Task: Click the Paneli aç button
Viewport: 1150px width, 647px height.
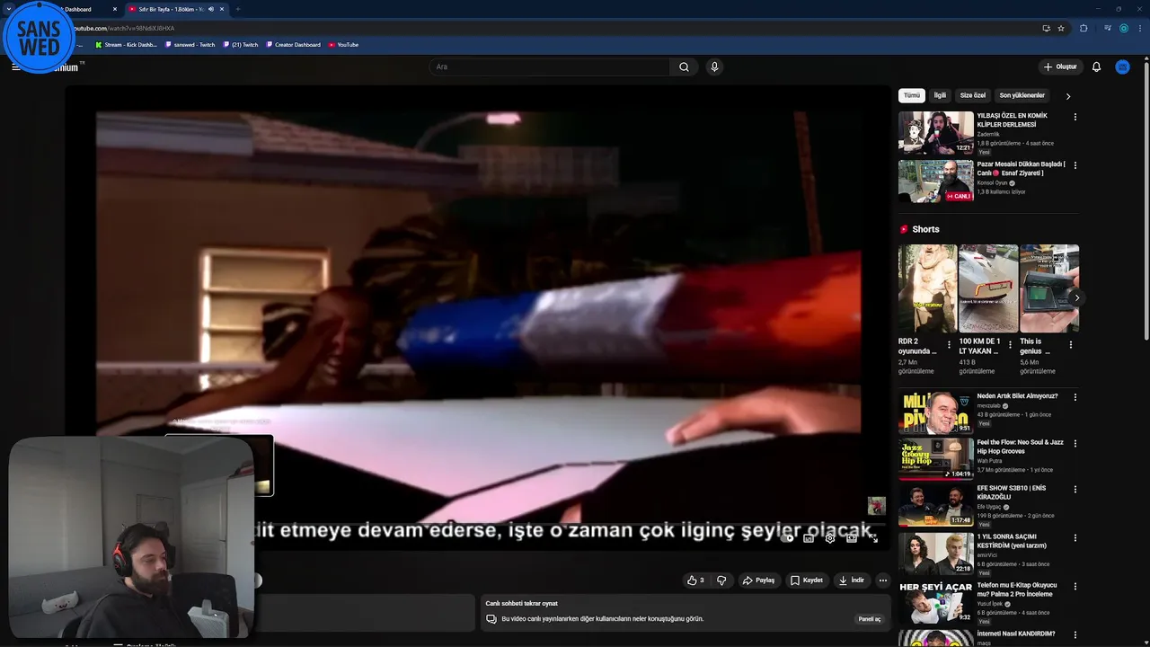Action: click(x=870, y=619)
